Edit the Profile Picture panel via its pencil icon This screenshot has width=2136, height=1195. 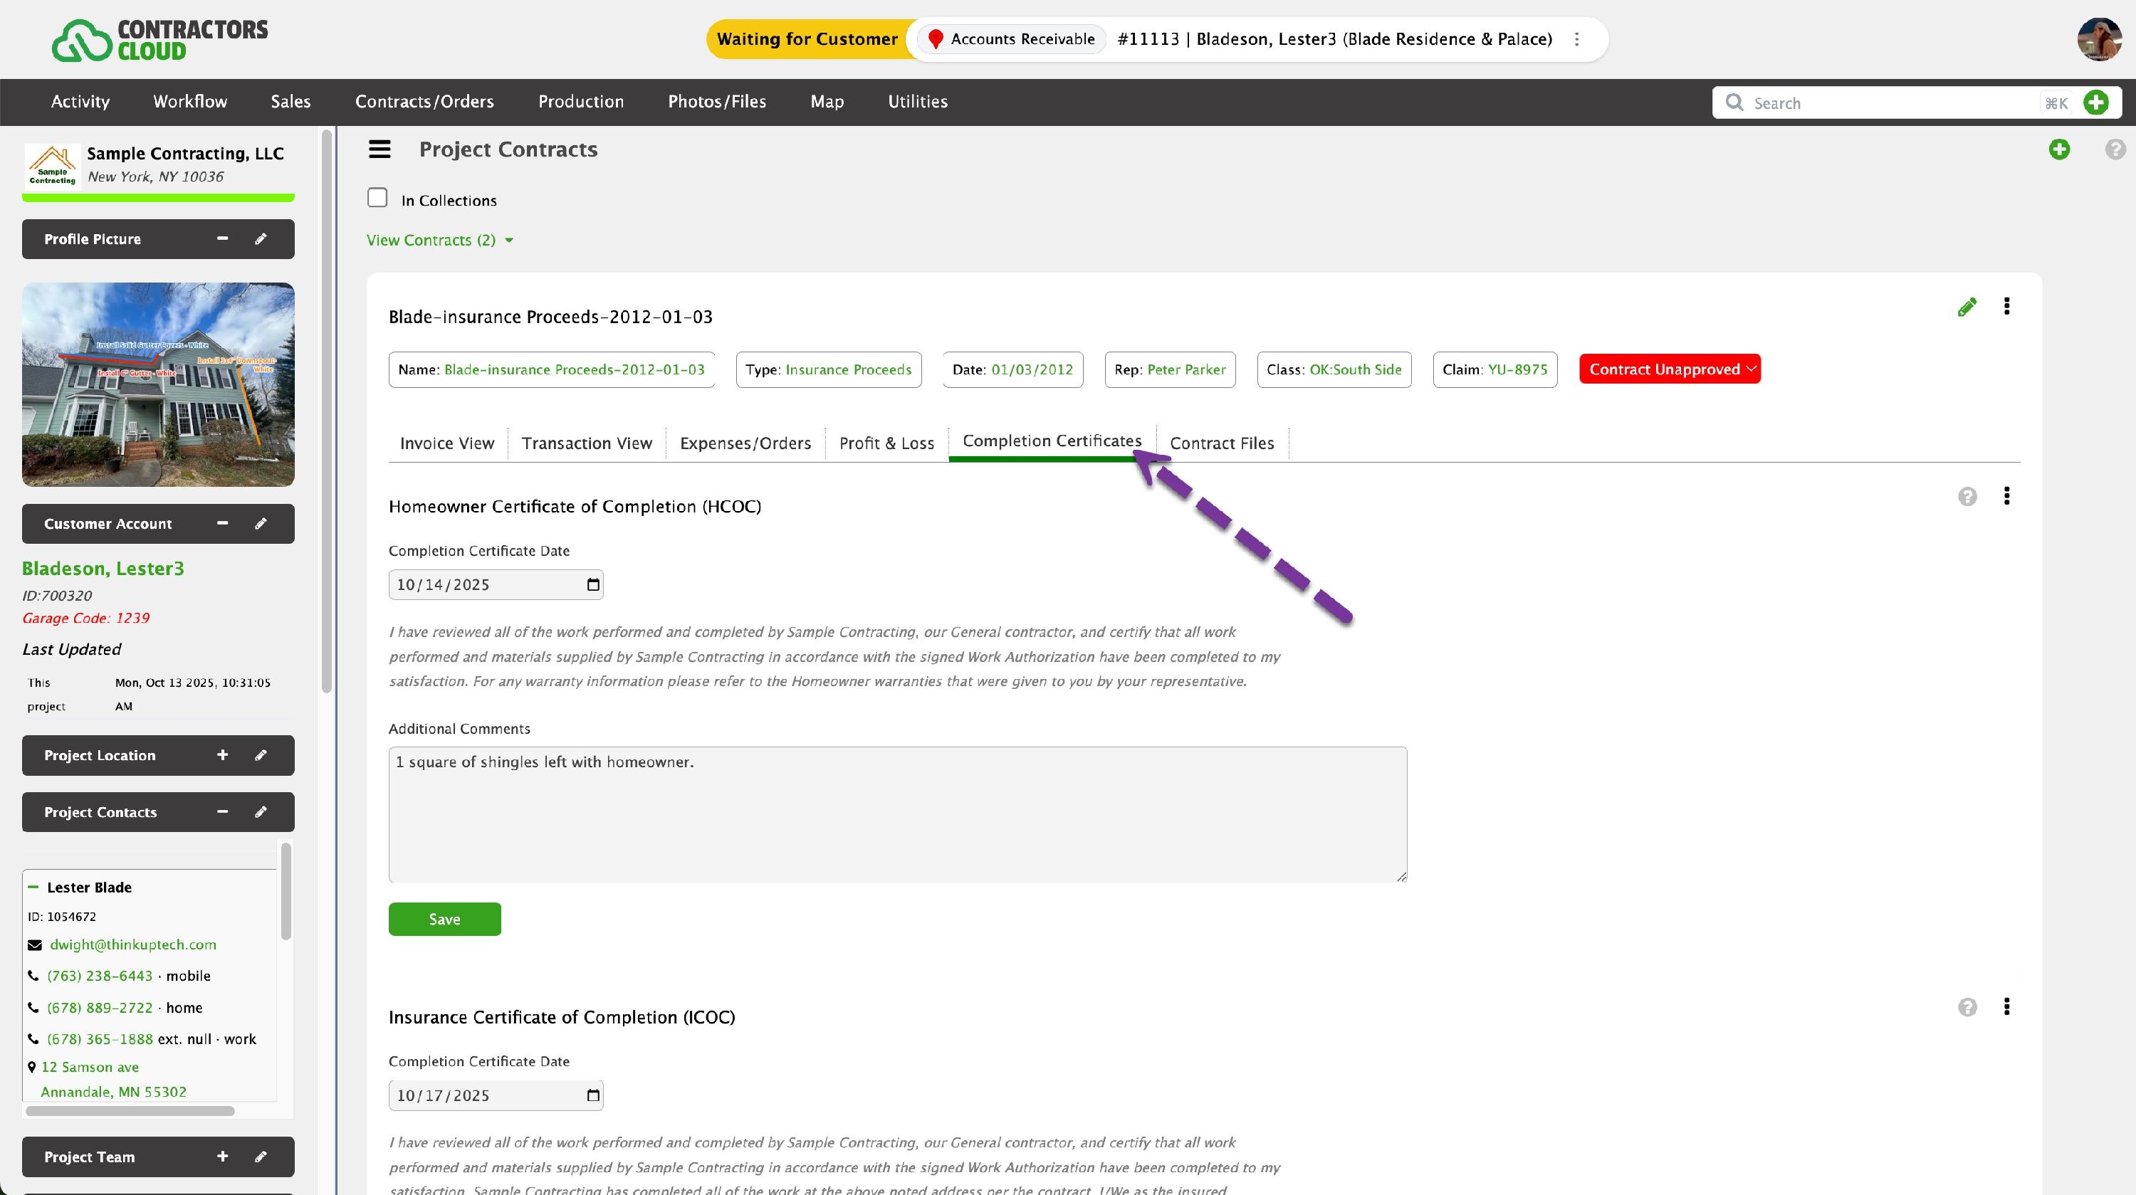(261, 238)
